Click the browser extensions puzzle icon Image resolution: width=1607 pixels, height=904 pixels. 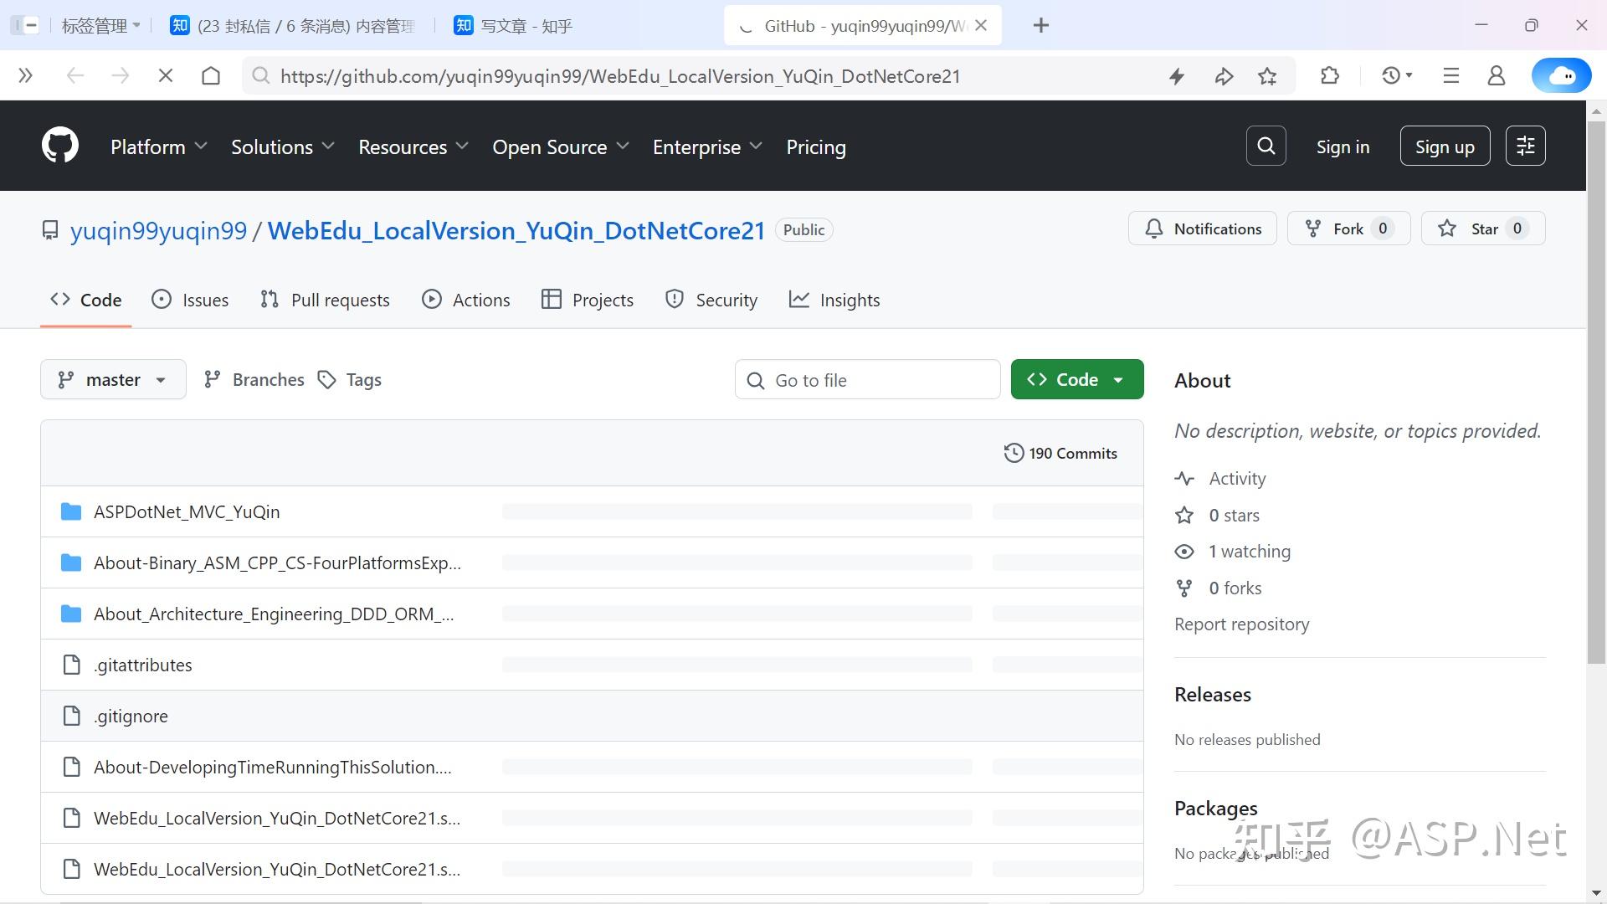click(x=1329, y=75)
